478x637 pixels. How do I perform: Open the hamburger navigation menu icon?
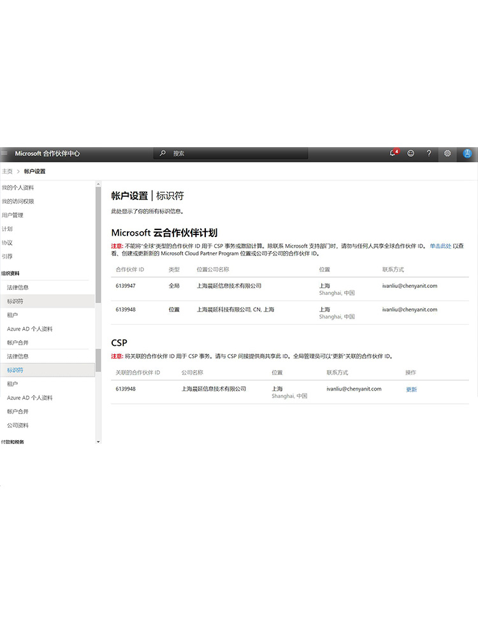click(x=4, y=154)
